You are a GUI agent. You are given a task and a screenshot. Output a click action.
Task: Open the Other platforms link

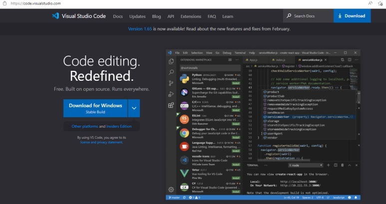85,126
